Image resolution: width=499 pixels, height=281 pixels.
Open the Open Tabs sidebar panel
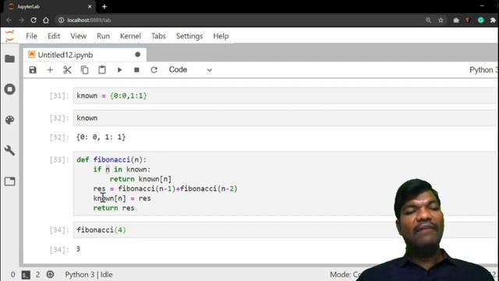click(10, 181)
